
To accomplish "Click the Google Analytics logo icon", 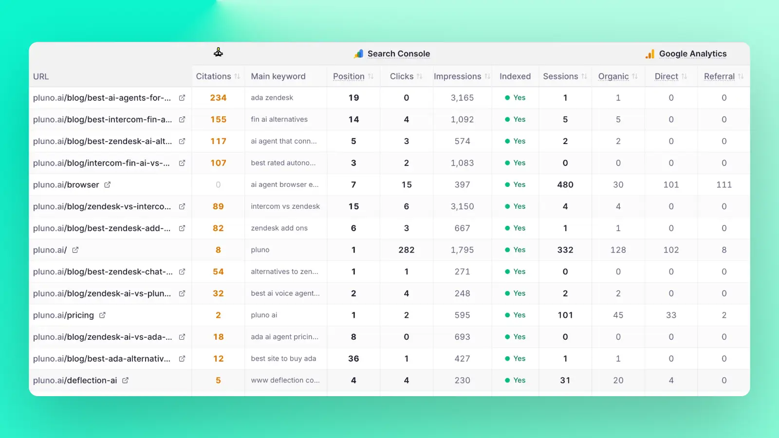I will 650,54.
